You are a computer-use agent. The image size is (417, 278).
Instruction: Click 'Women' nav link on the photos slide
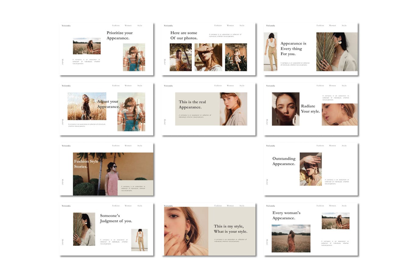(230, 26)
